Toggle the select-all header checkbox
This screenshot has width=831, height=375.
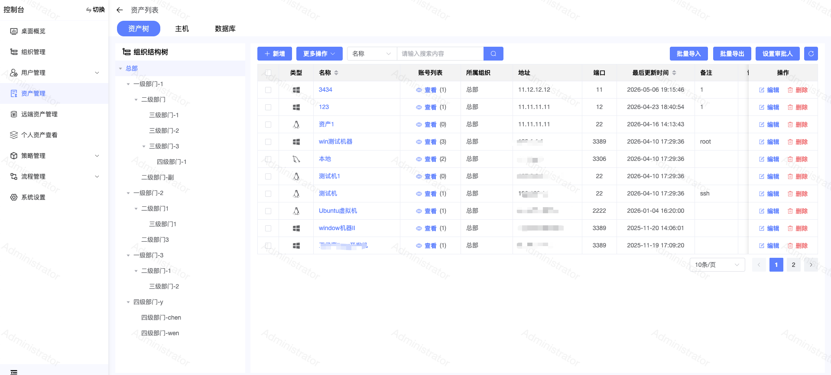click(268, 73)
